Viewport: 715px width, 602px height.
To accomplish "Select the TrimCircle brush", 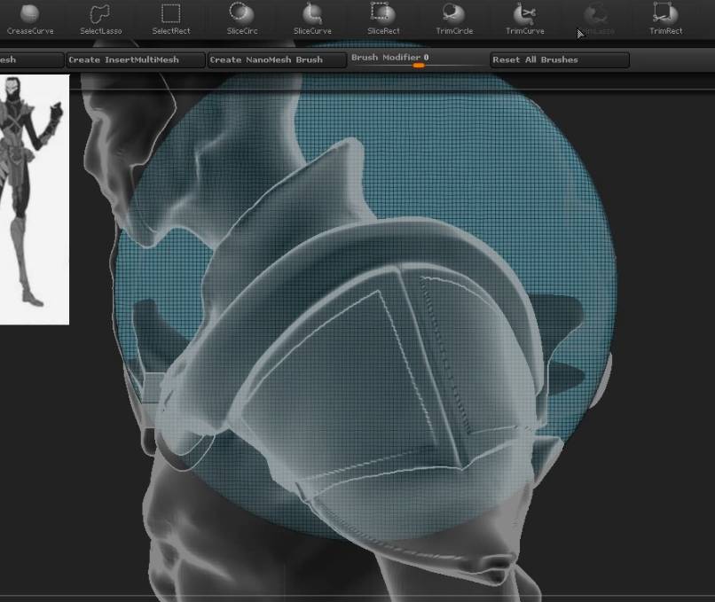I will [454, 20].
